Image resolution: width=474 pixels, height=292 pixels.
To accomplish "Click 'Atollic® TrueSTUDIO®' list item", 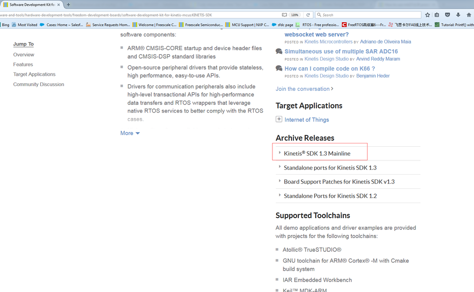I will [312, 249].
